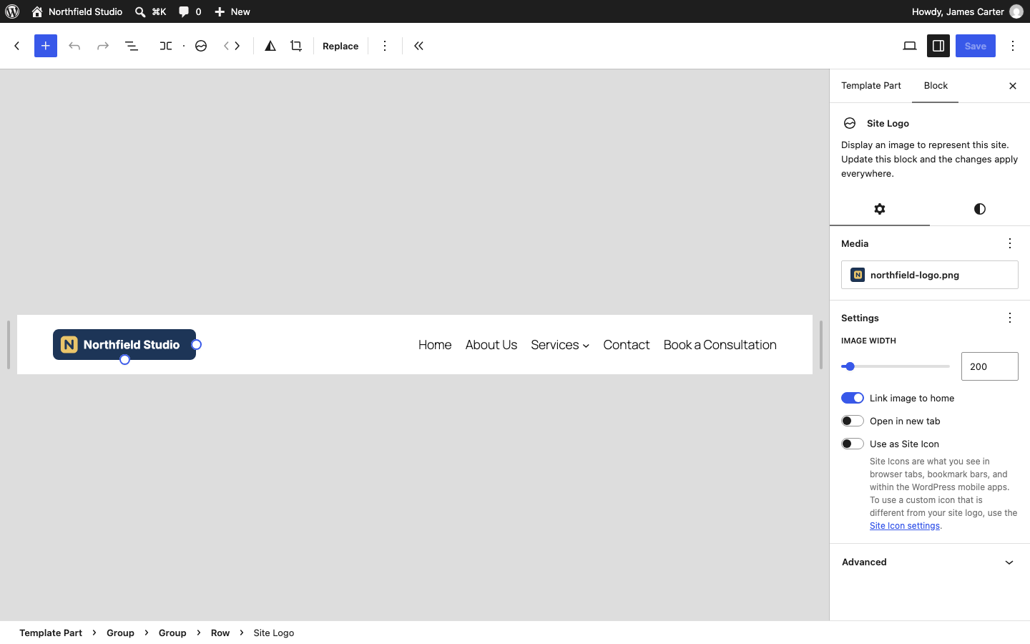Viewport: 1030px width, 644px height.
Task: Open Media panel options menu
Action: pyautogui.click(x=1010, y=244)
